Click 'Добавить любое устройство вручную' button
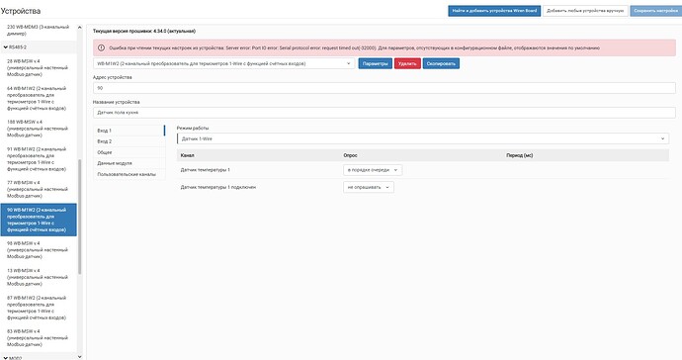This screenshot has width=682, height=360. click(585, 11)
